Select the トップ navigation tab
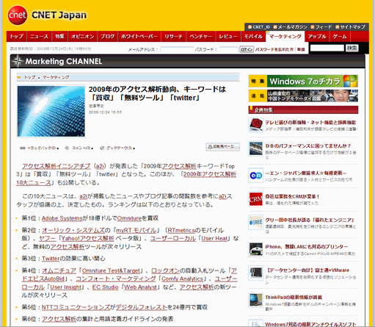 [x=17, y=37]
